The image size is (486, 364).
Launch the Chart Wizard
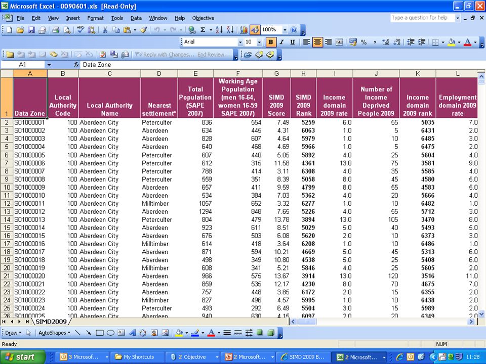[x=244, y=30]
